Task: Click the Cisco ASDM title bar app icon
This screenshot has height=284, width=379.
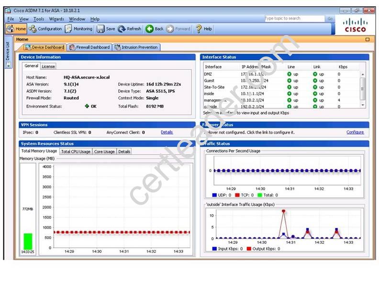Action: click(x=8, y=11)
